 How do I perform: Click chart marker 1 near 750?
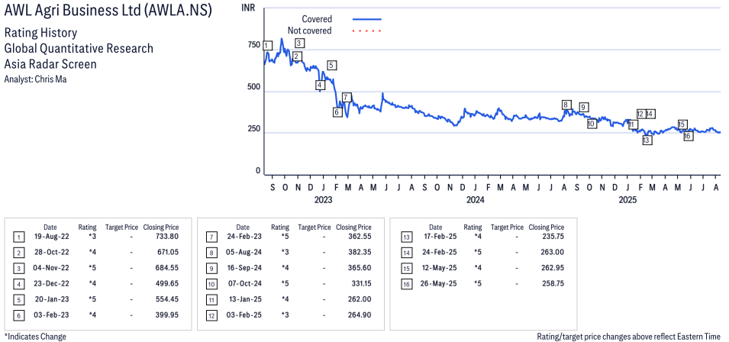coord(267,46)
